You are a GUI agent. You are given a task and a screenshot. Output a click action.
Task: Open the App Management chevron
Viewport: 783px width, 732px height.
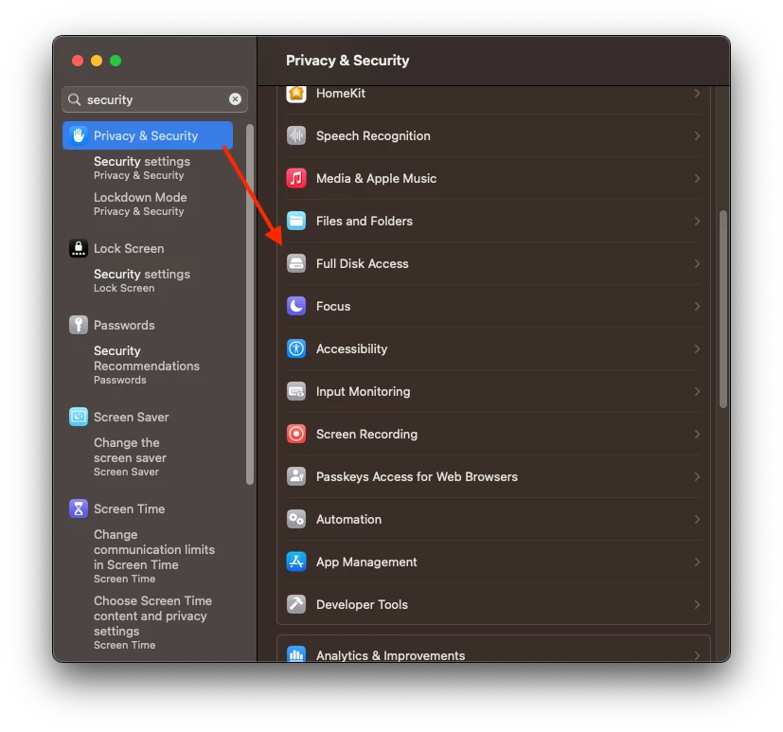[x=697, y=562]
